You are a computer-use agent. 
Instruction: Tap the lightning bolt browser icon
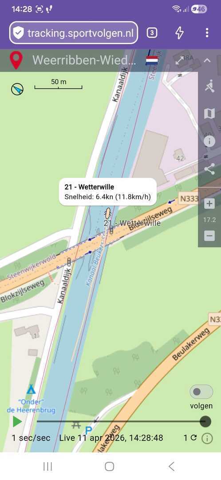pos(179,33)
